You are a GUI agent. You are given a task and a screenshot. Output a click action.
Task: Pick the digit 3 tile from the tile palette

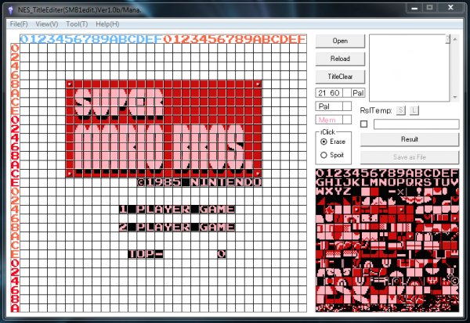coord(347,173)
